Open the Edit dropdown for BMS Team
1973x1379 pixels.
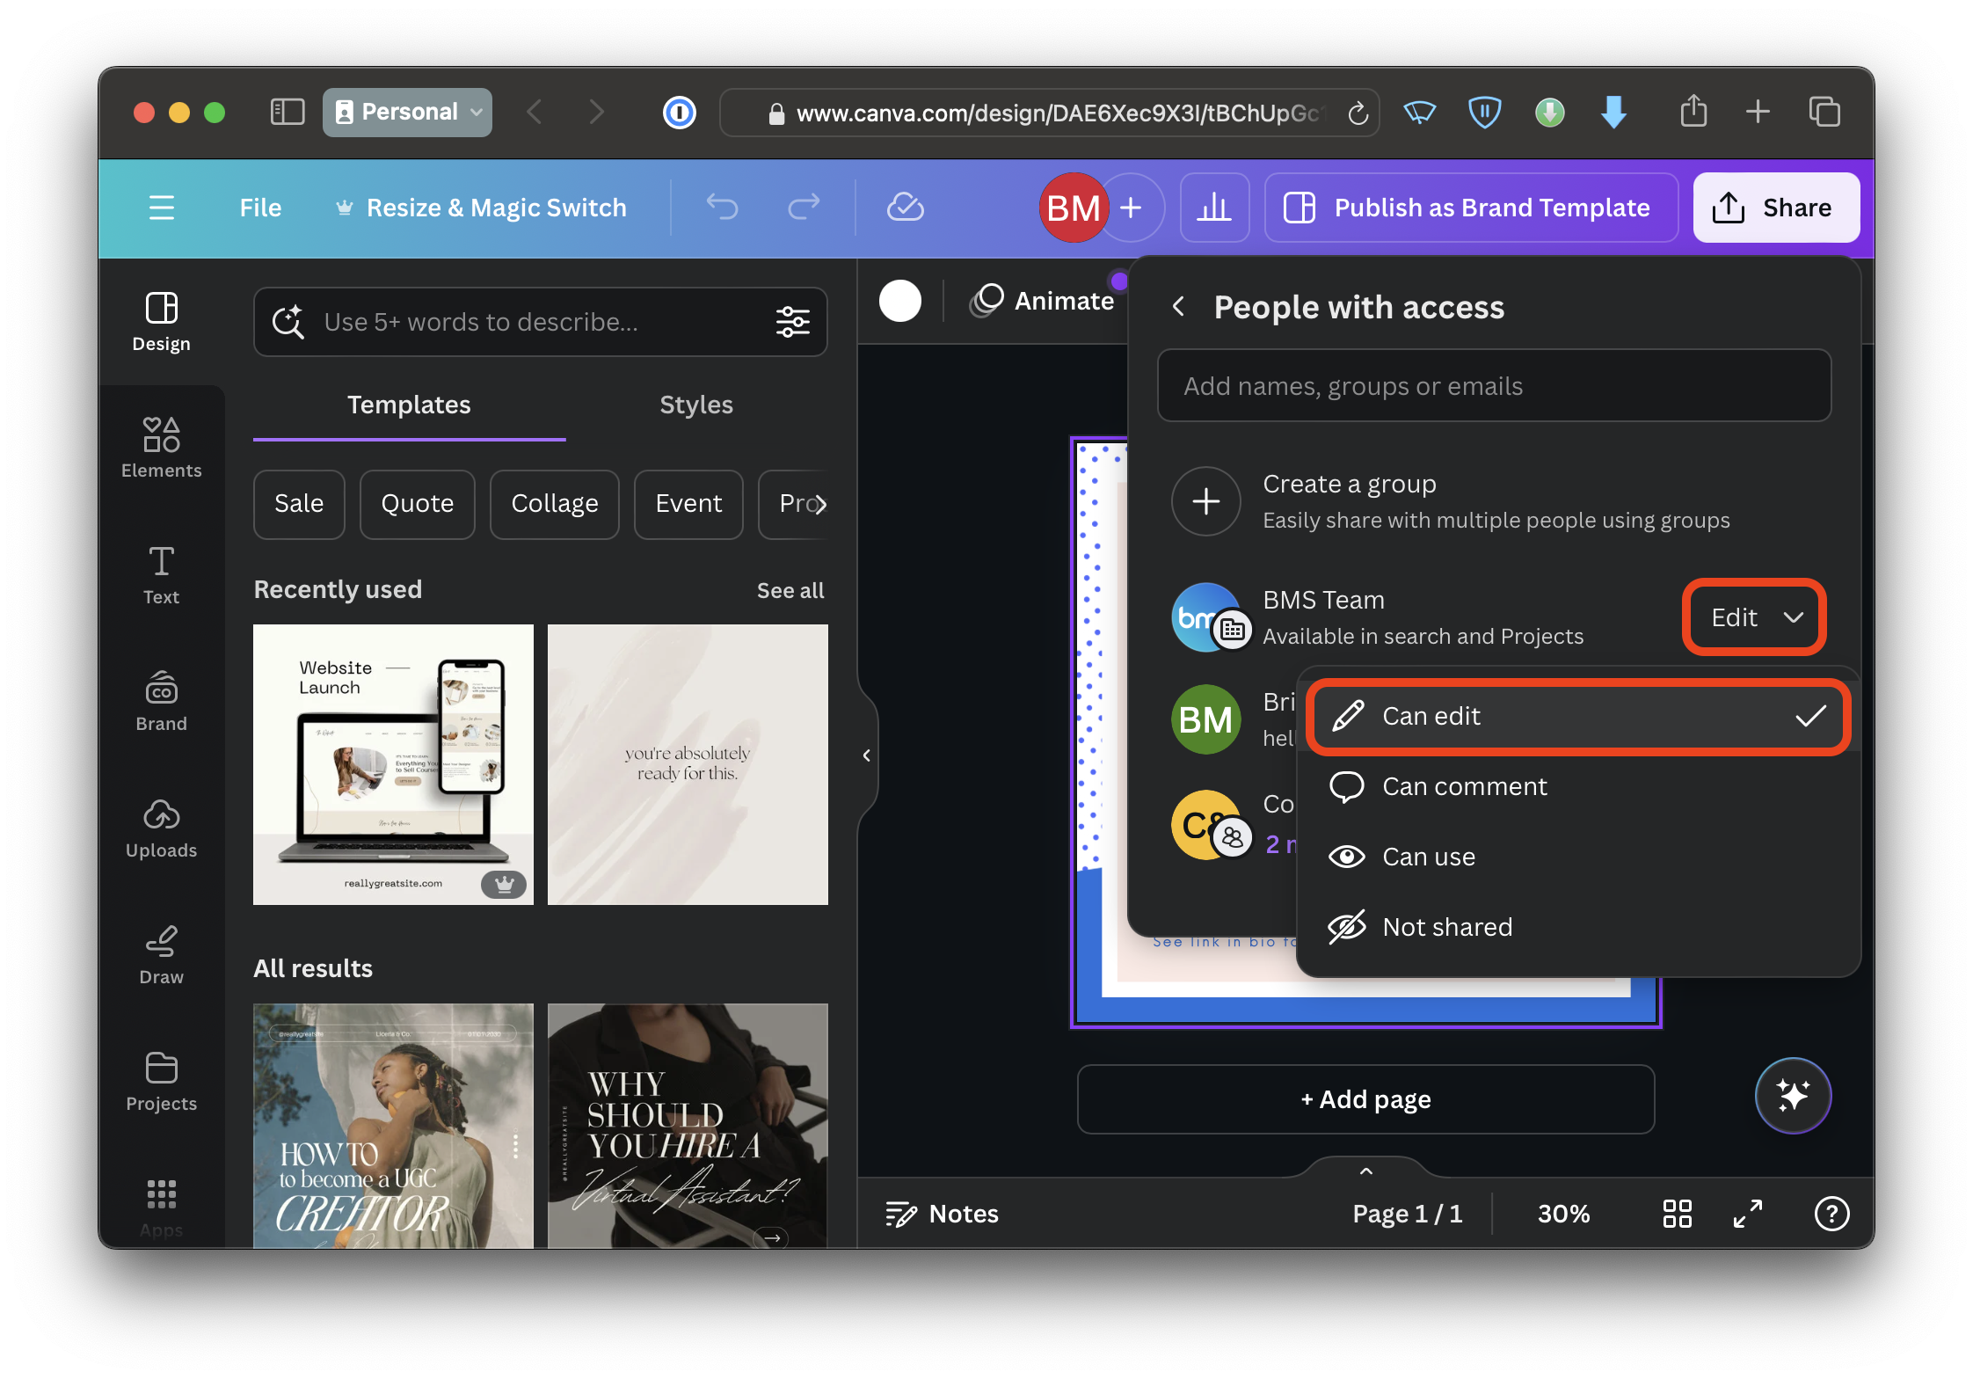(x=1752, y=617)
